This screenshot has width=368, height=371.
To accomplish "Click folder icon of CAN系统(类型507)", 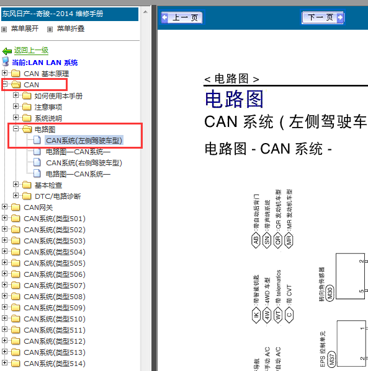I will click(x=16, y=286).
